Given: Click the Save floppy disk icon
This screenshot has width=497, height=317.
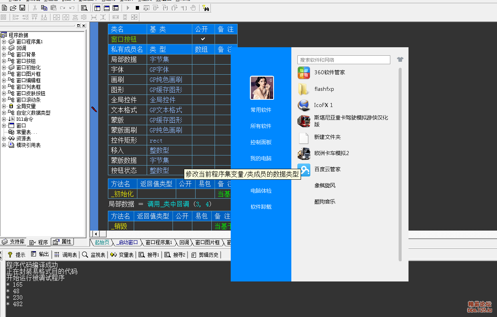Looking at the screenshot, I should tap(22, 8).
